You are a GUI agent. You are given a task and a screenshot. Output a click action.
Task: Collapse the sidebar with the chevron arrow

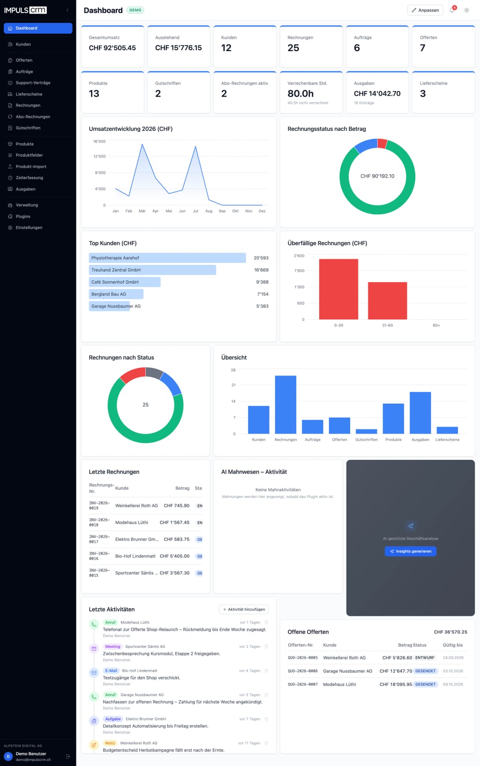(x=67, y=10)
